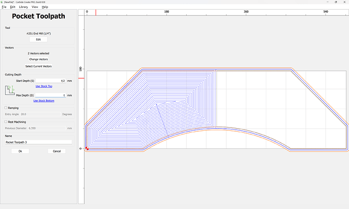Confirm the toolpath with Ok button

[20, 151]
